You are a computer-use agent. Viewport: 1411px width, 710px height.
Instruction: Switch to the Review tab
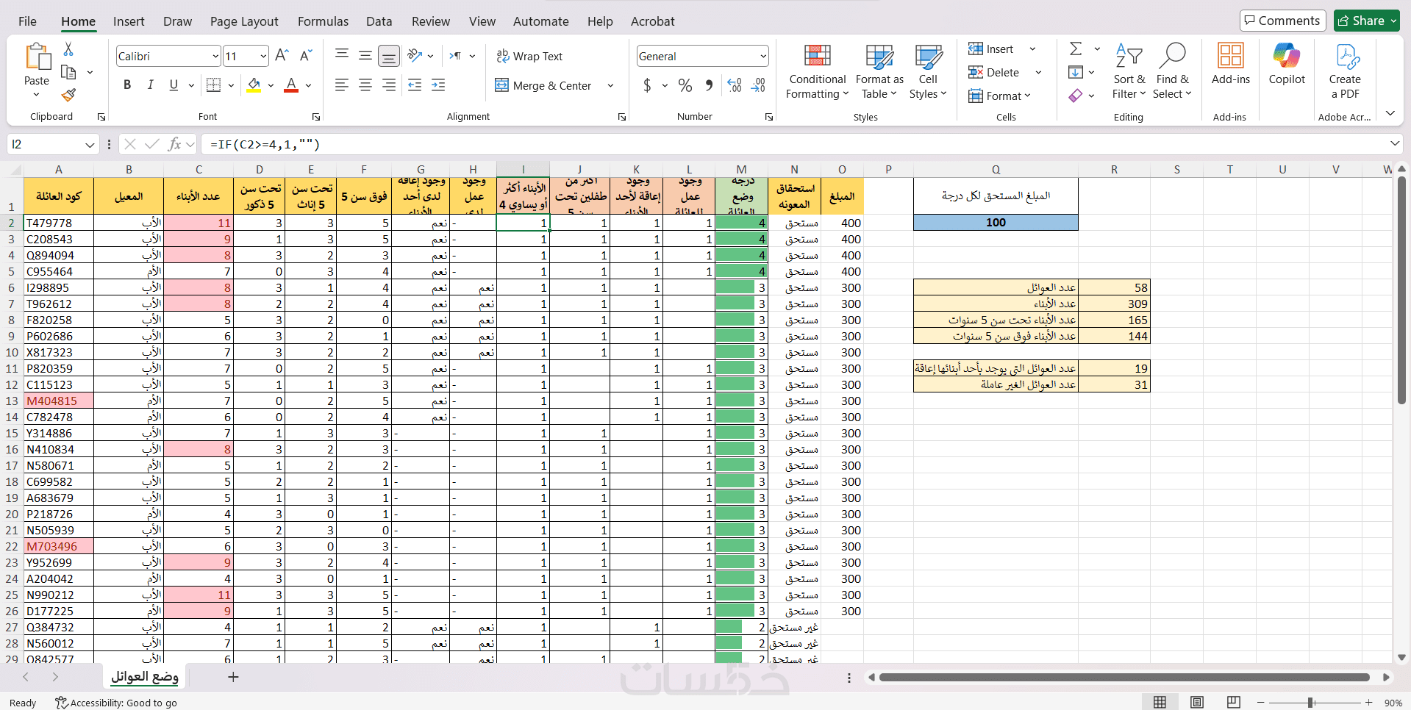(431, 21)
